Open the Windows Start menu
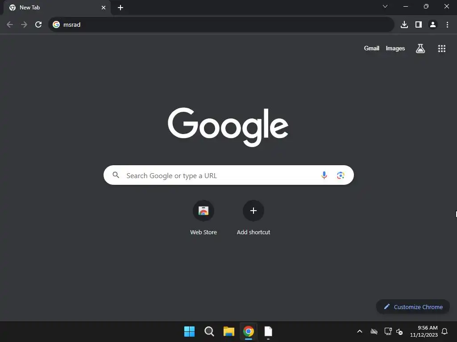 (x=189, y=331)
